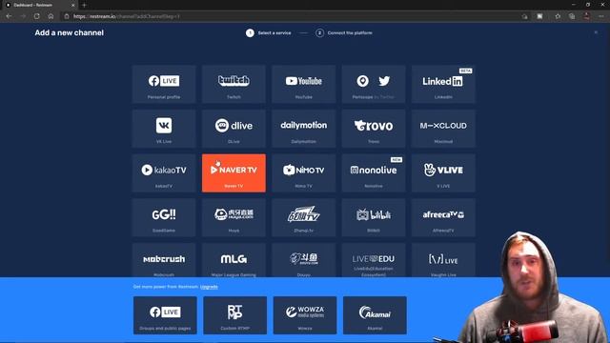Pick the V LIVE tile
This screenshot has width=610, height=343.
[x=443, y=173]
